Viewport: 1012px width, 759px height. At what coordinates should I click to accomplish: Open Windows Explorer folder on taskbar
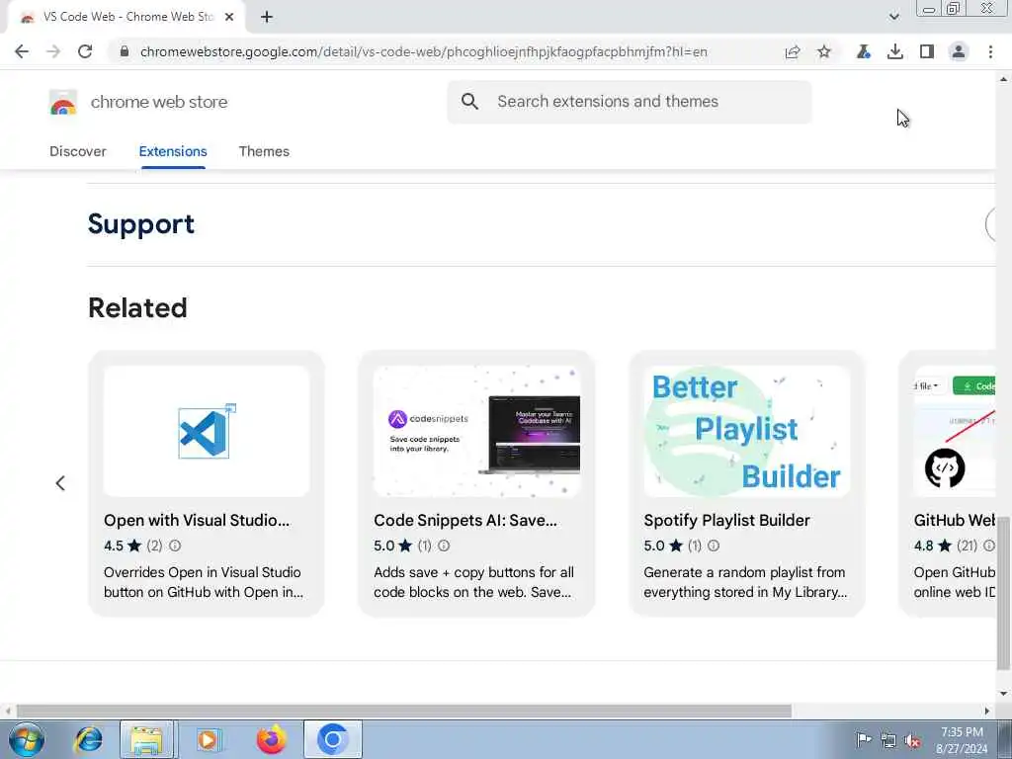pos(147,739)
